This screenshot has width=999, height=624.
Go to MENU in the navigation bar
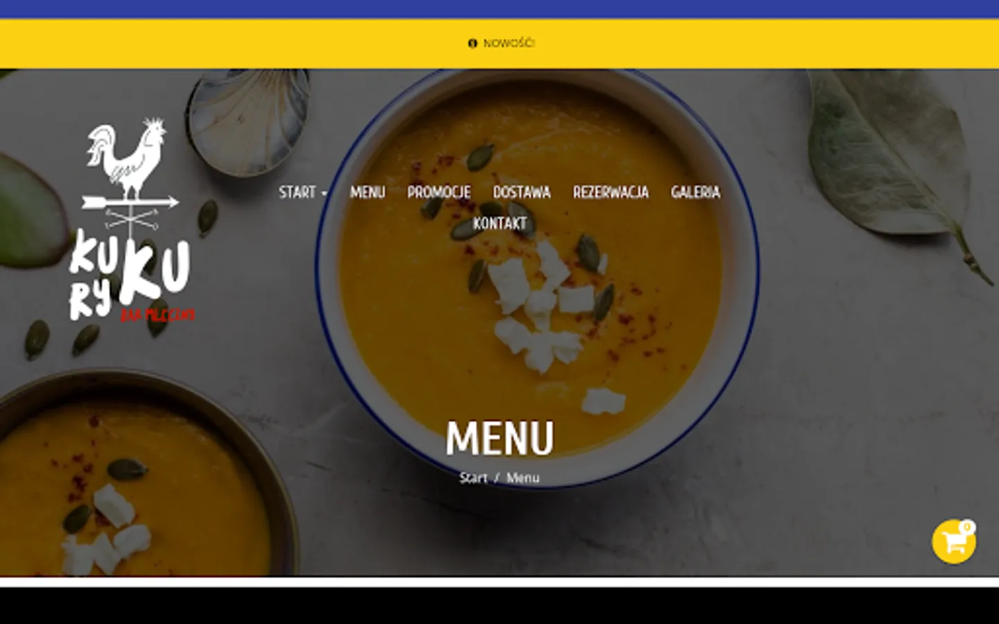(368, 192)
